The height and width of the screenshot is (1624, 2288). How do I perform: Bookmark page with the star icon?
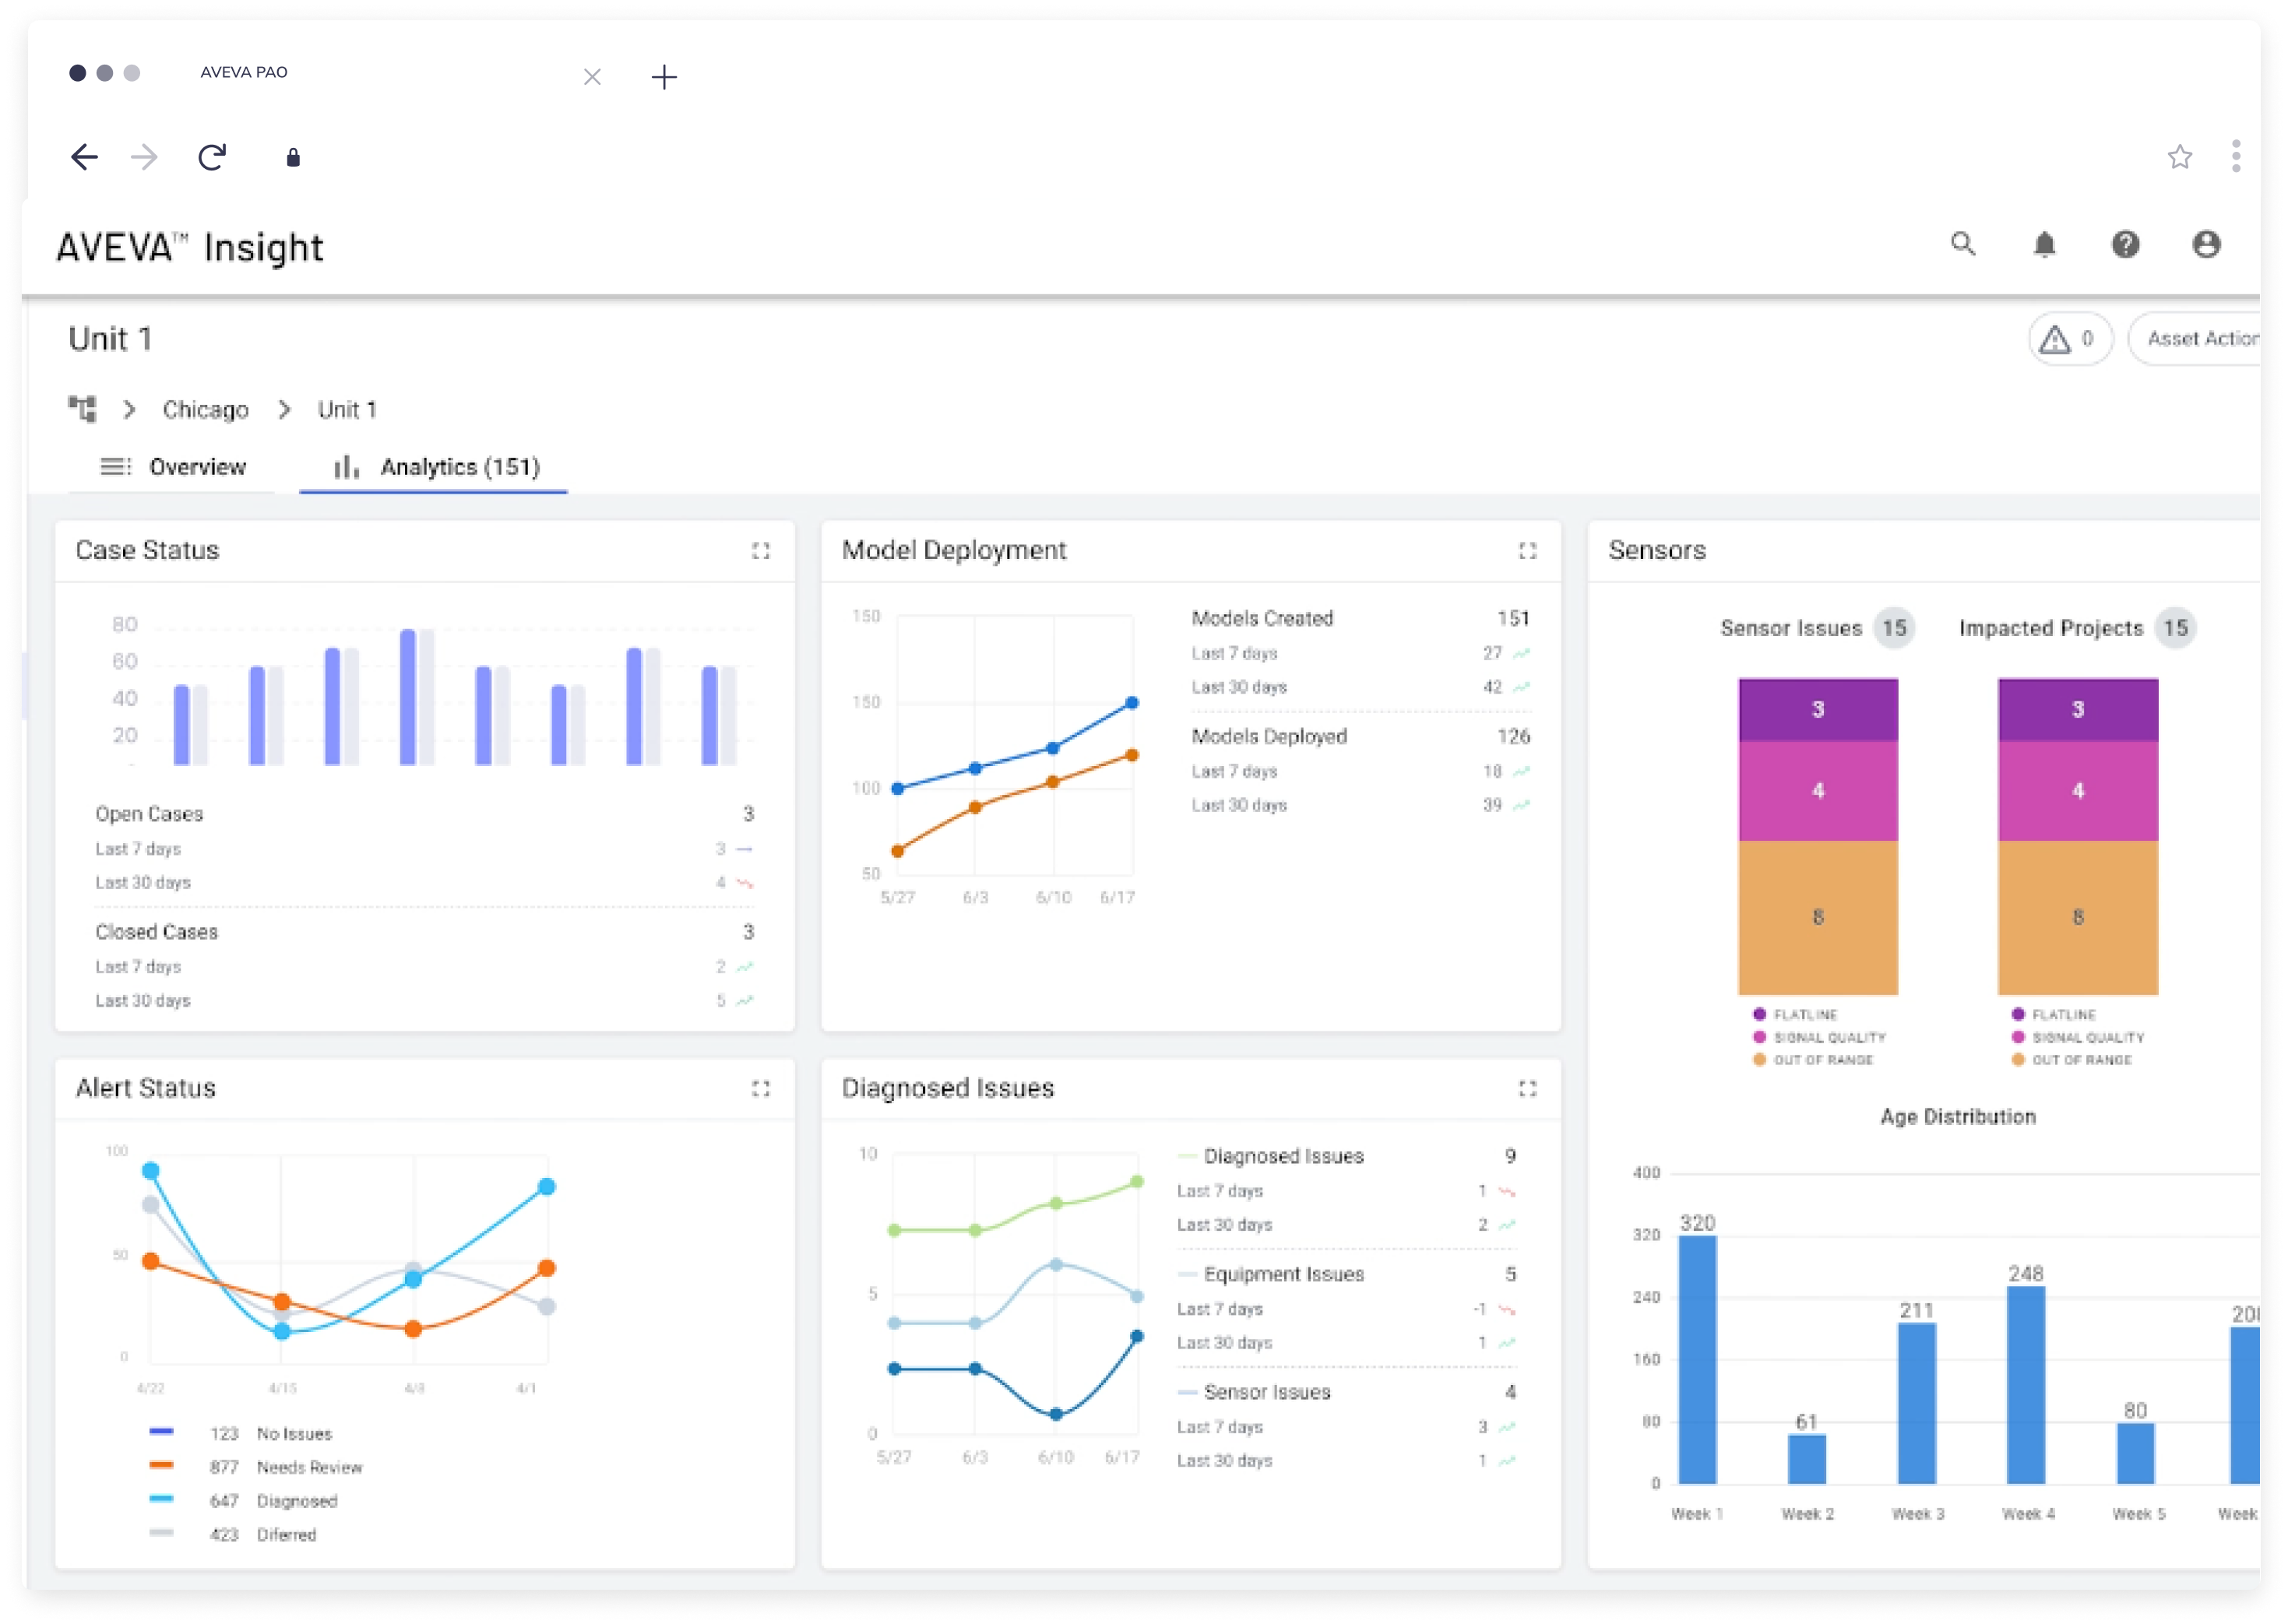click(x=2180, y=157)
